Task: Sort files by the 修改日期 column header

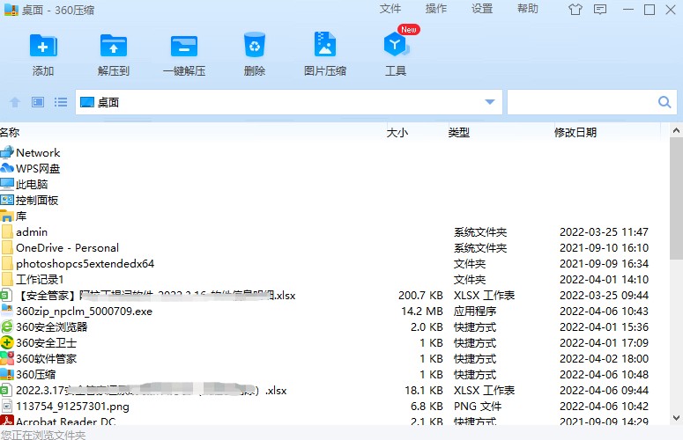Action: 575,133
